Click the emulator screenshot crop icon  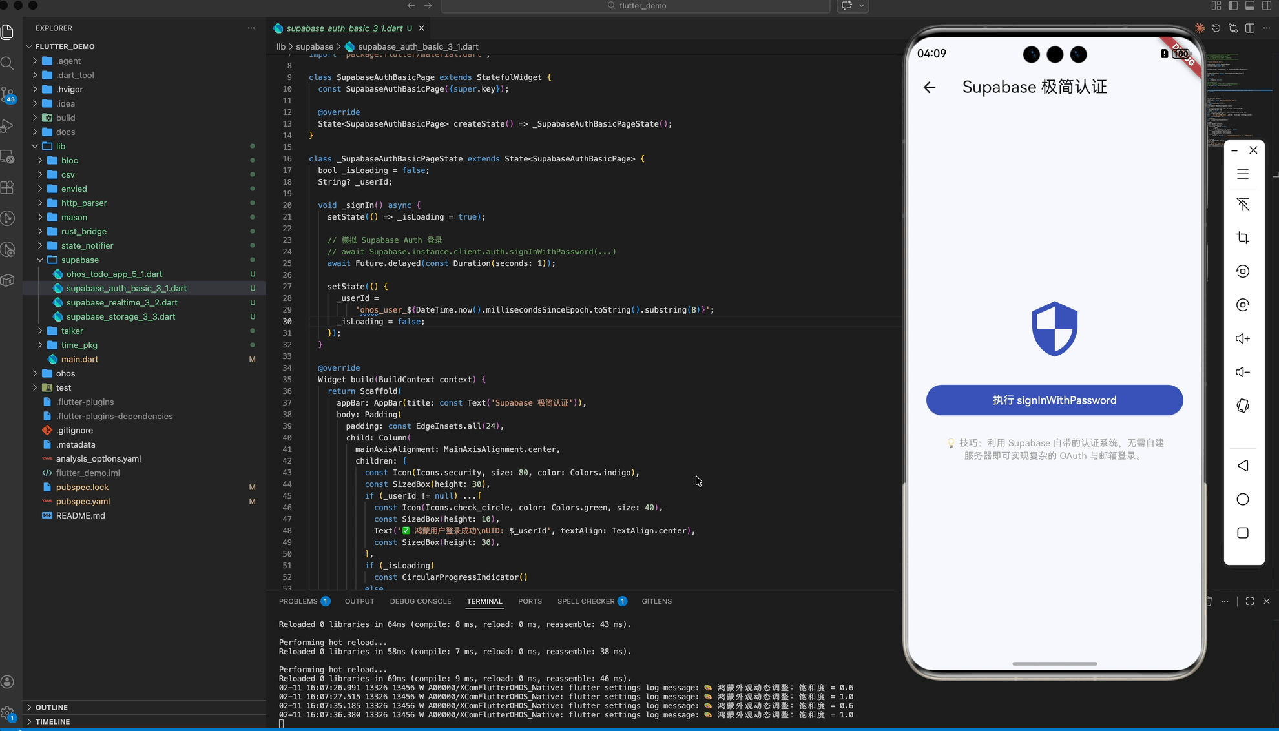[1242, 238]
